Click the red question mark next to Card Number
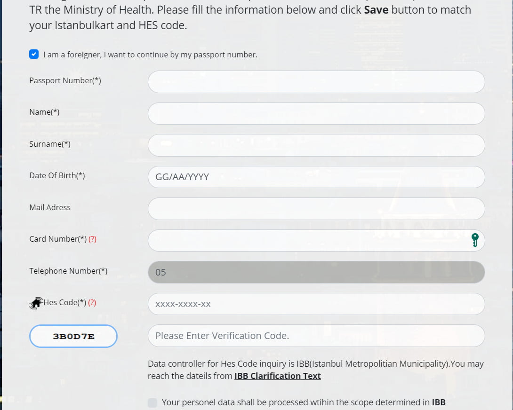Screen dimensions: 513x410 click(x=92, y=239)
